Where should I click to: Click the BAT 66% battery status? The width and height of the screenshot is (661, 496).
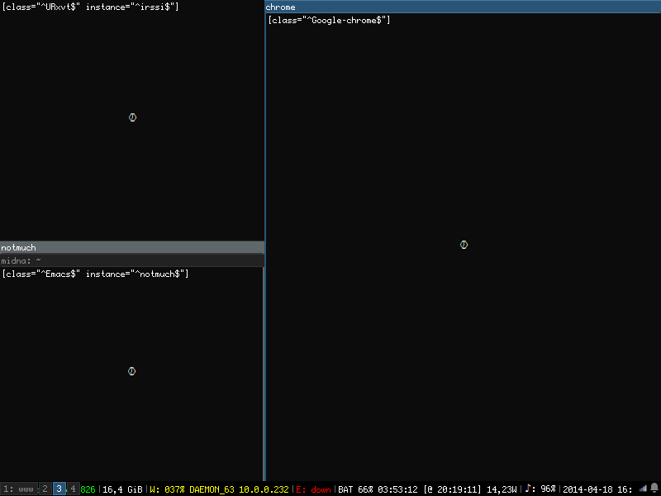(356, 489)
